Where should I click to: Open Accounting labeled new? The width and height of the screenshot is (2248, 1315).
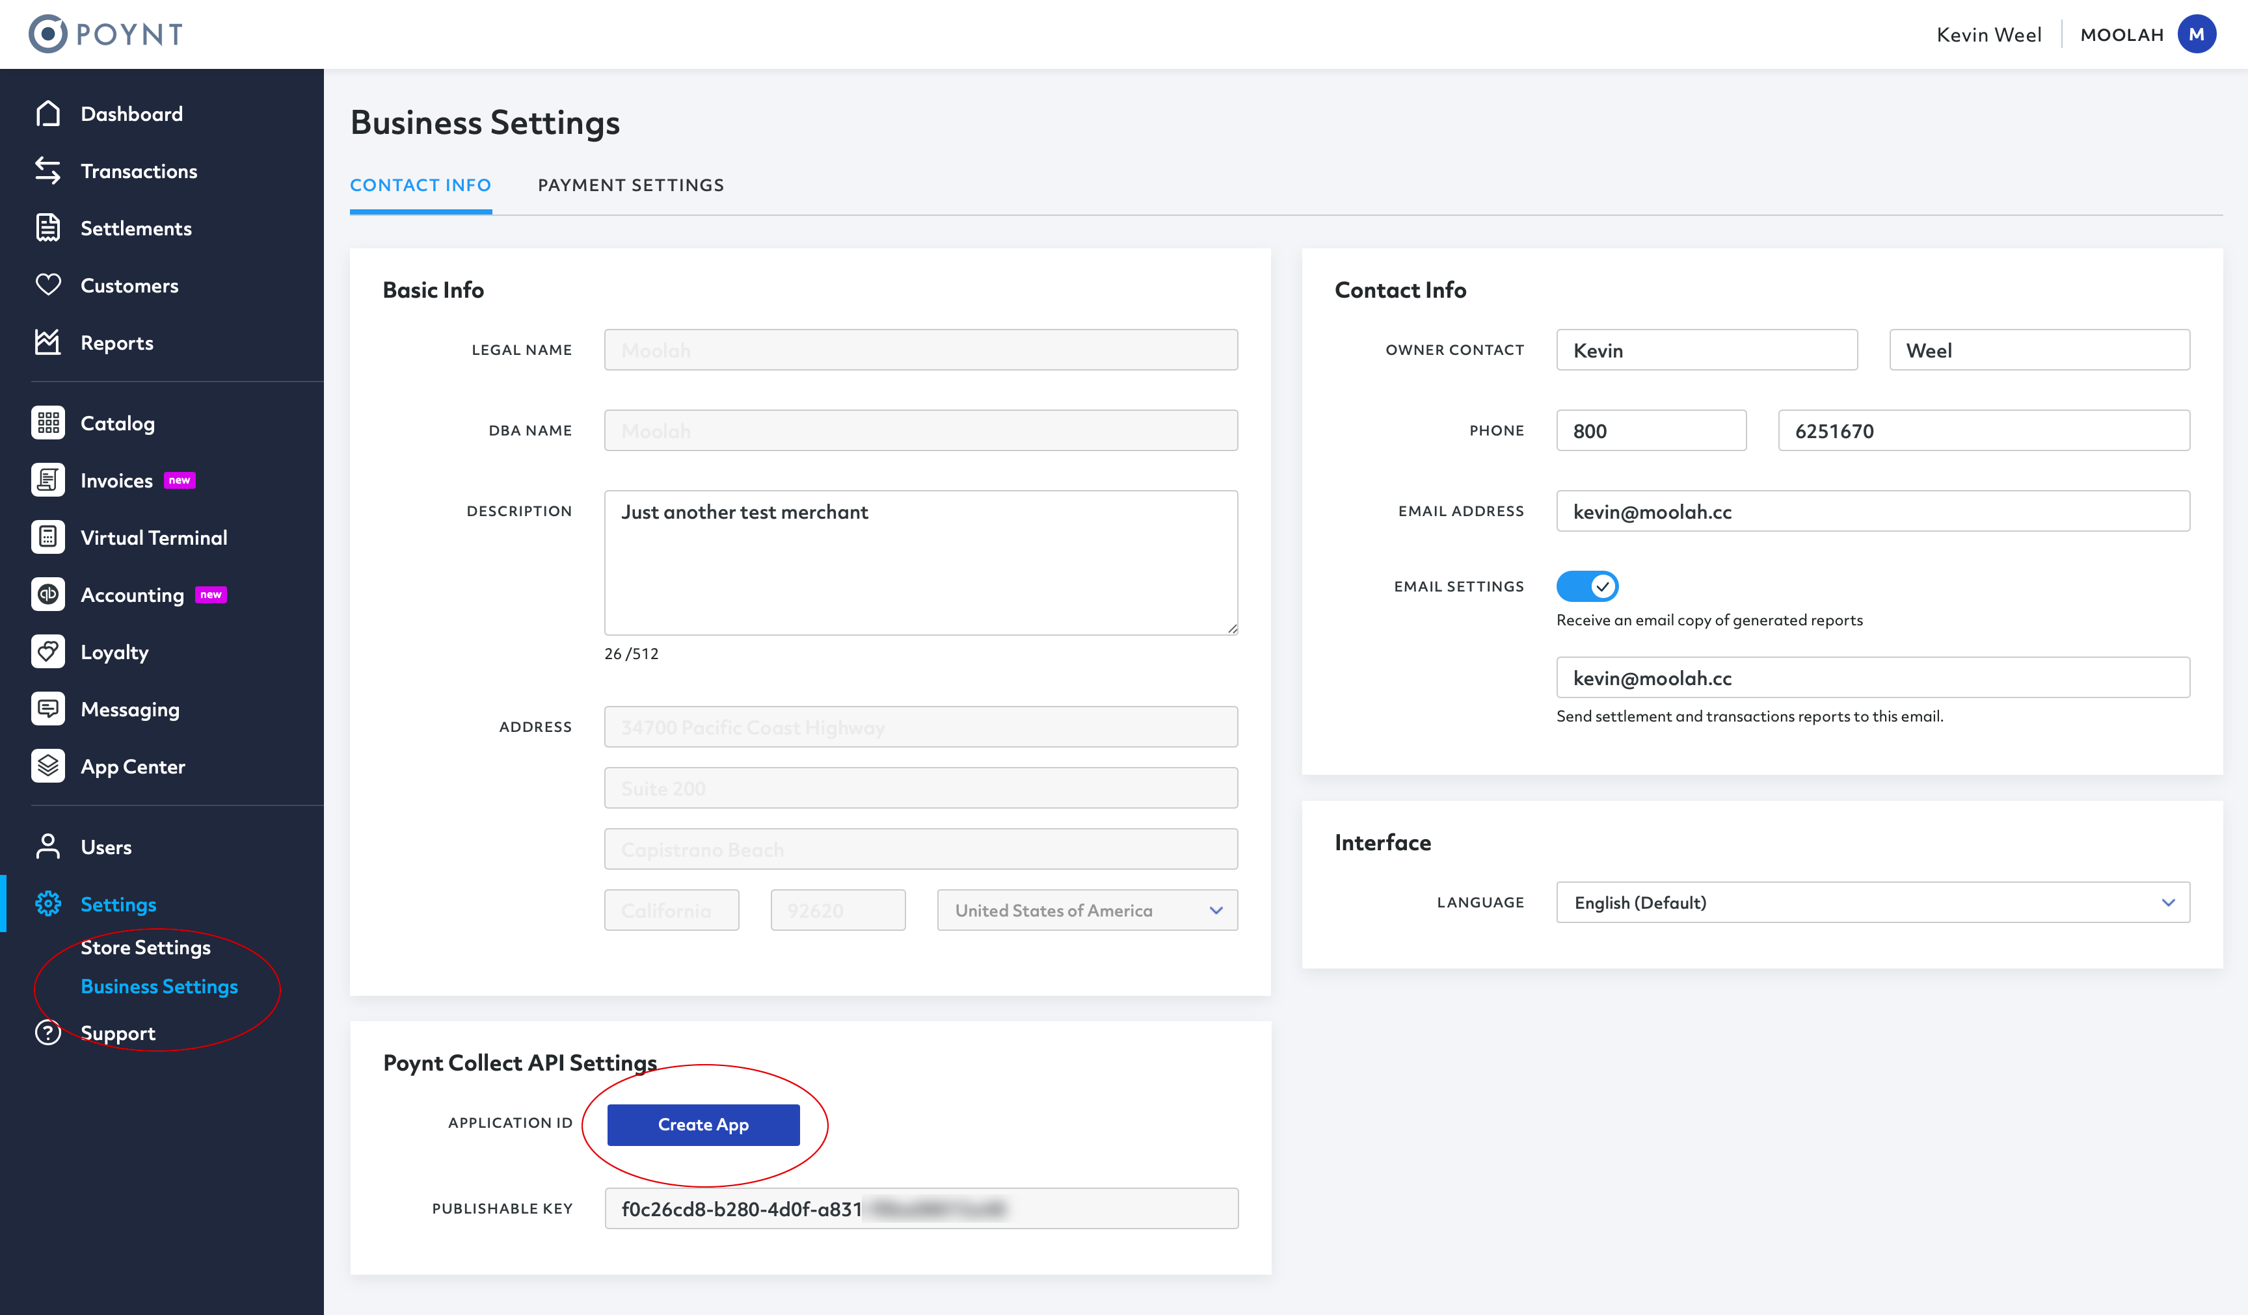click(132, 595)
